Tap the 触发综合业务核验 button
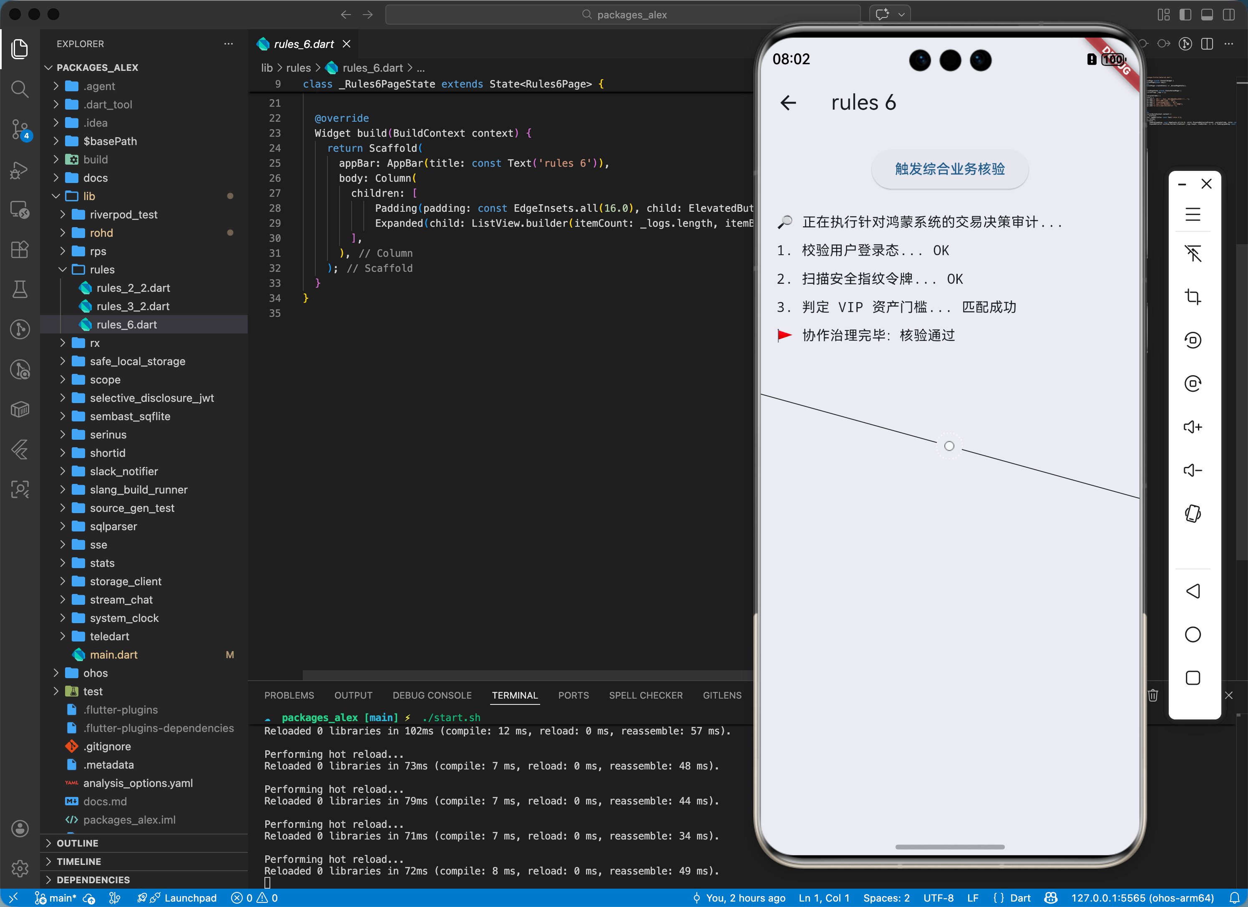The width and height of the screenshot is (1248, 907). click(x=949, y=169)
